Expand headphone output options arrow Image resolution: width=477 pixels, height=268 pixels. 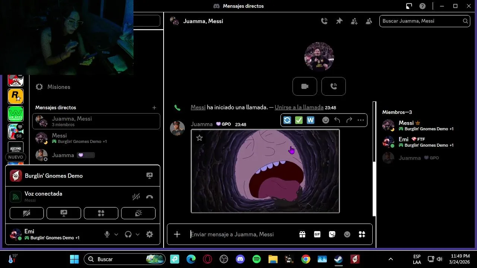point(138,234)
